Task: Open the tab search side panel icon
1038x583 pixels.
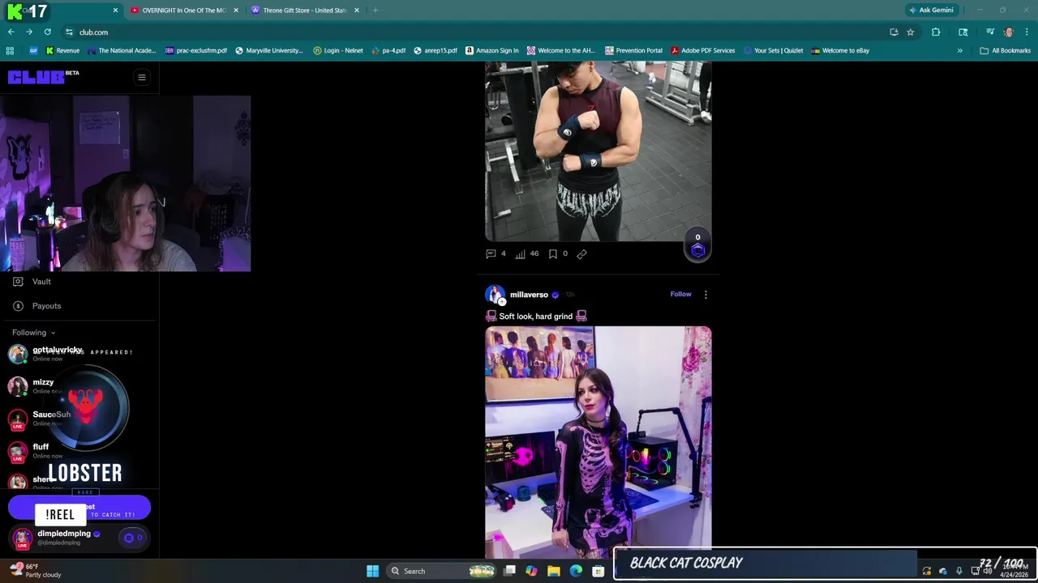Action: tap(963, 32)
